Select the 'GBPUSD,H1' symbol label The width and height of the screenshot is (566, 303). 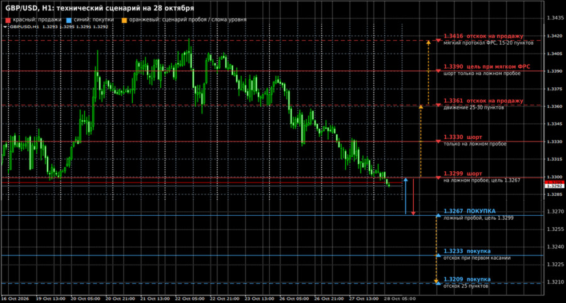24,26
